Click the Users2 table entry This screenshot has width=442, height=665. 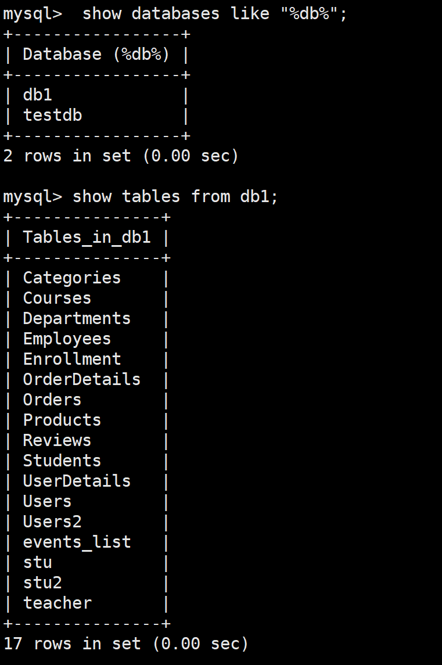click(x=52, y=522)
